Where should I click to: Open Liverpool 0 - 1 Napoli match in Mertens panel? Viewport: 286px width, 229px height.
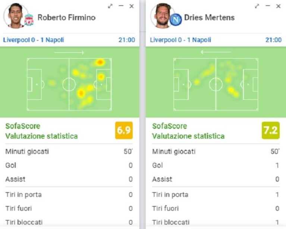[180, 40]
